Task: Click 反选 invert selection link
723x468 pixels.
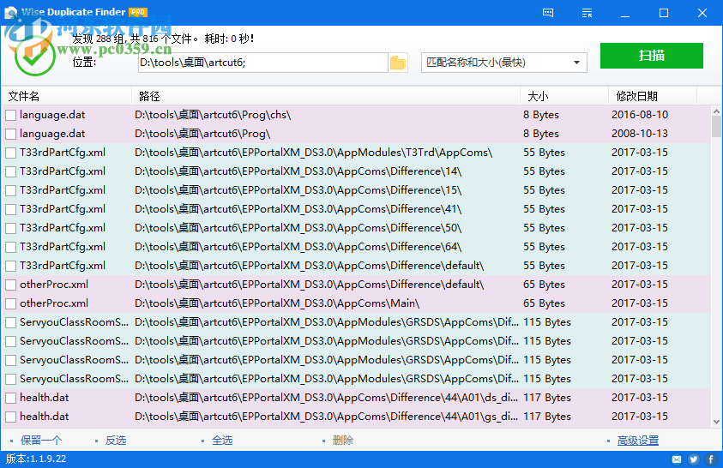Action: [x=116, y=441]
